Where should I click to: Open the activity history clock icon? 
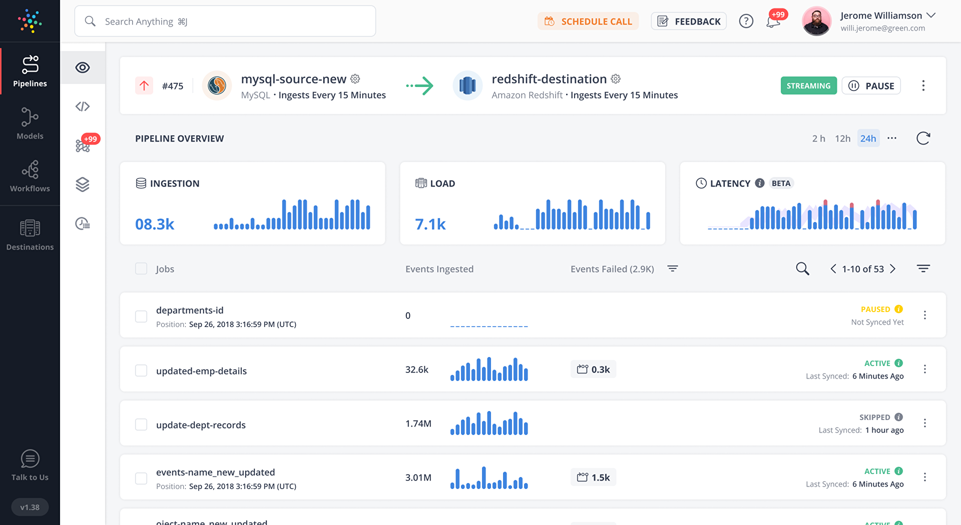click(x=83, y=223)
